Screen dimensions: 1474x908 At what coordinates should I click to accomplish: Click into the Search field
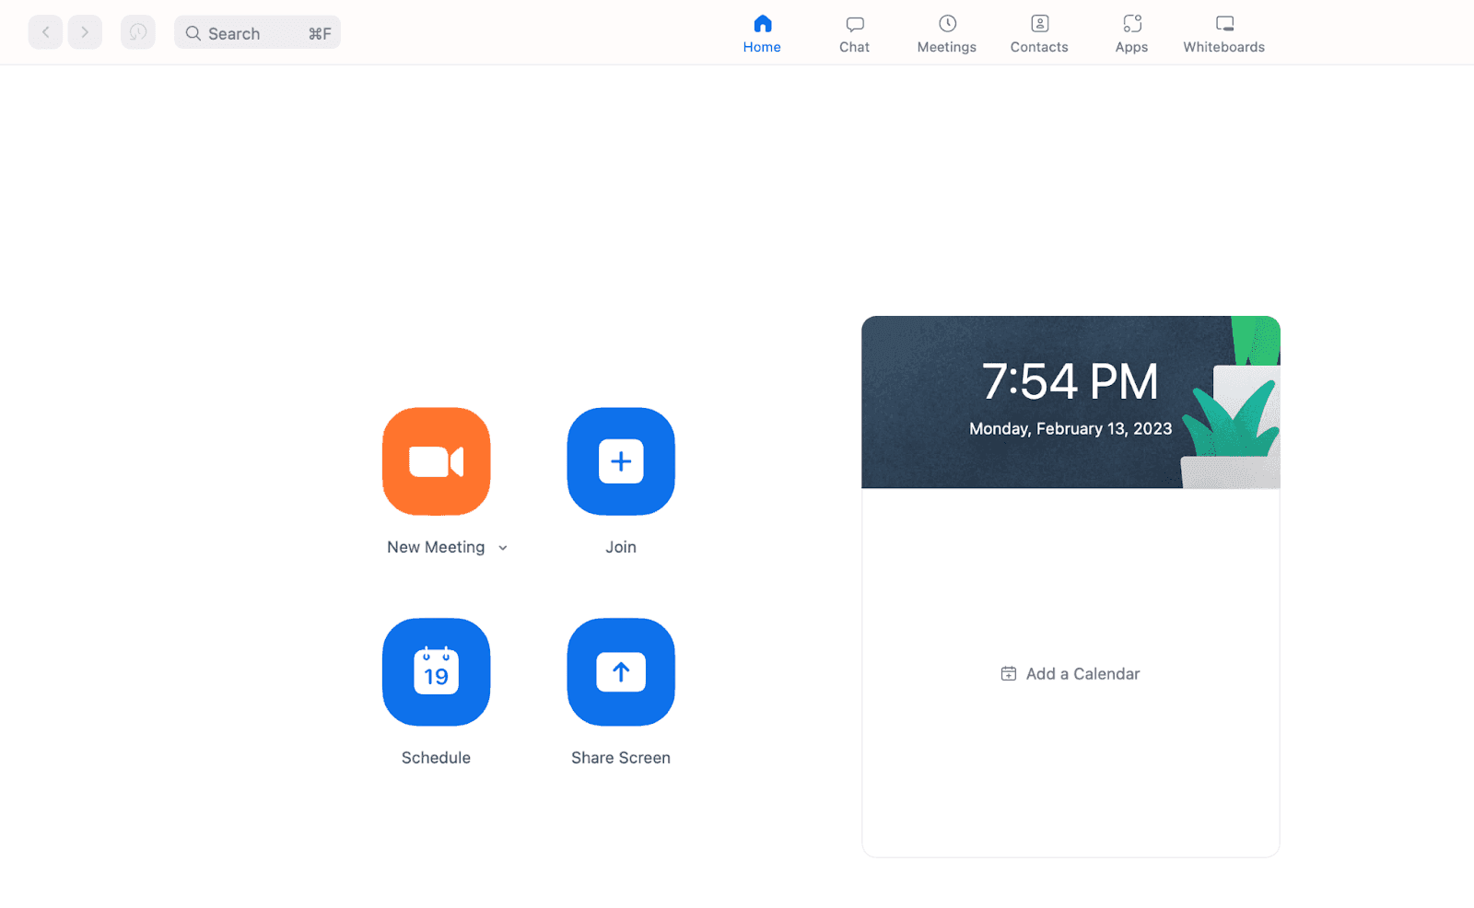(257, 32)
